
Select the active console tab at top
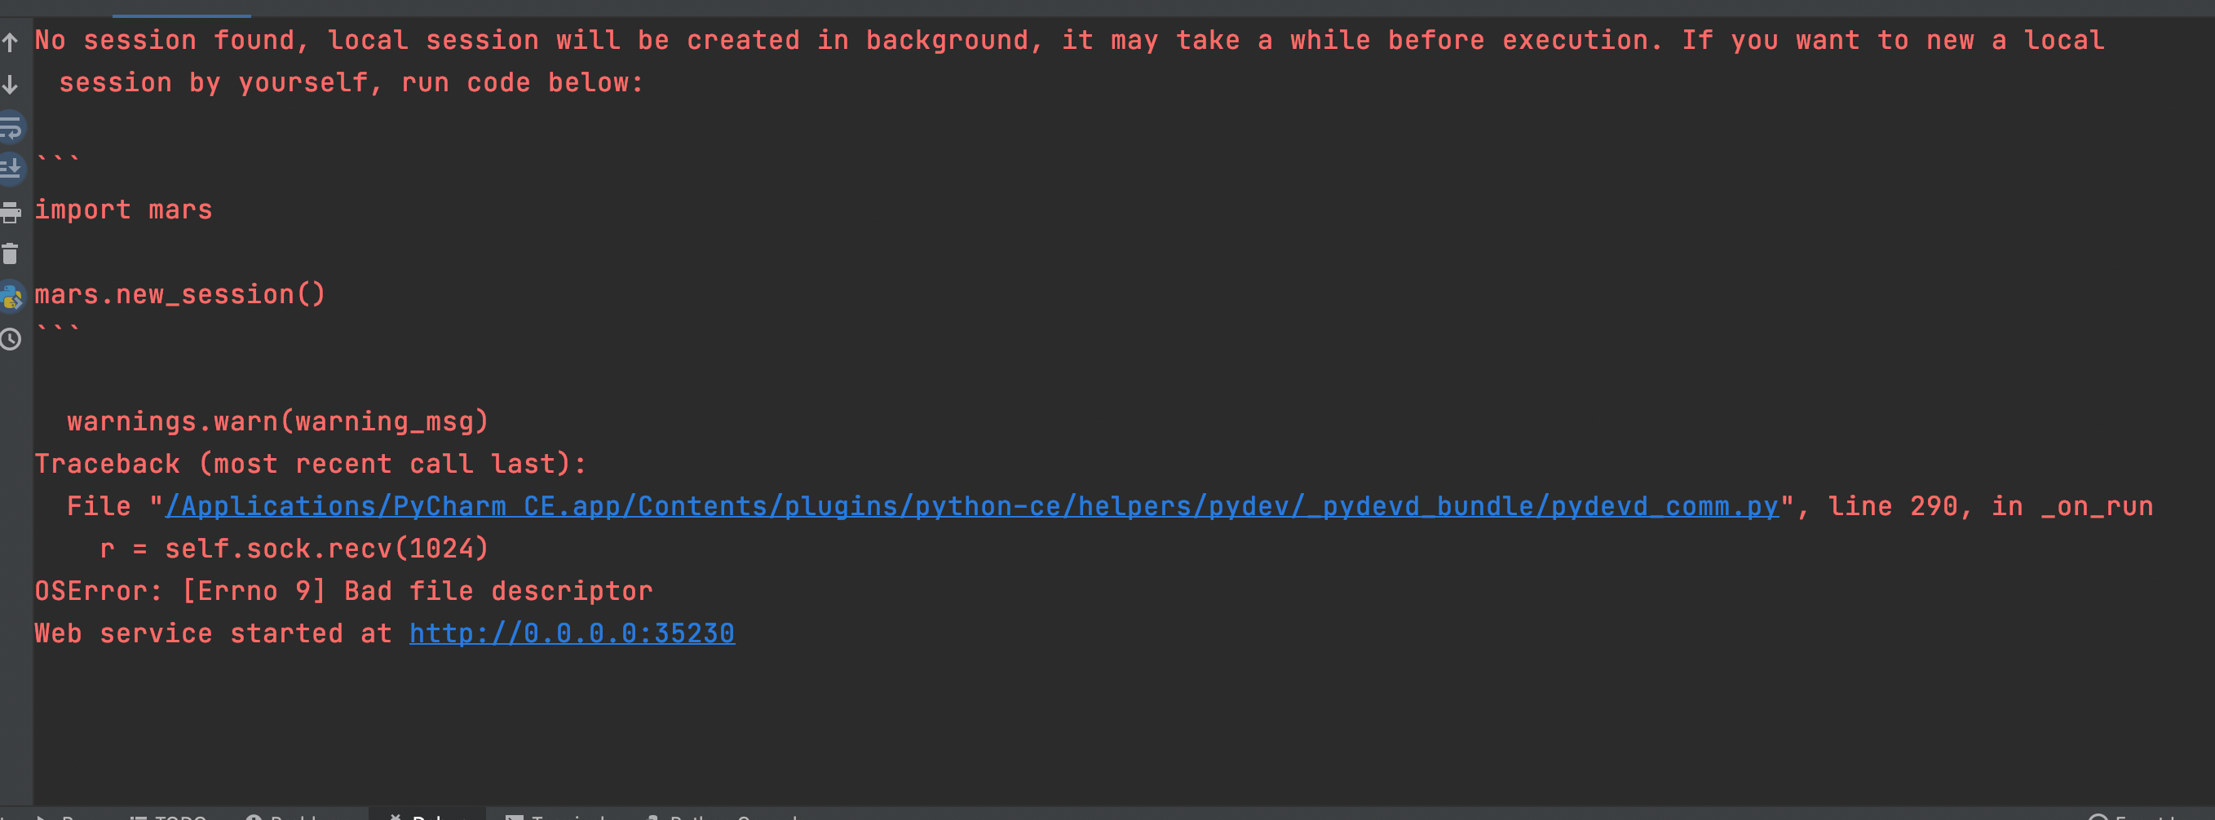coord(181,9)
